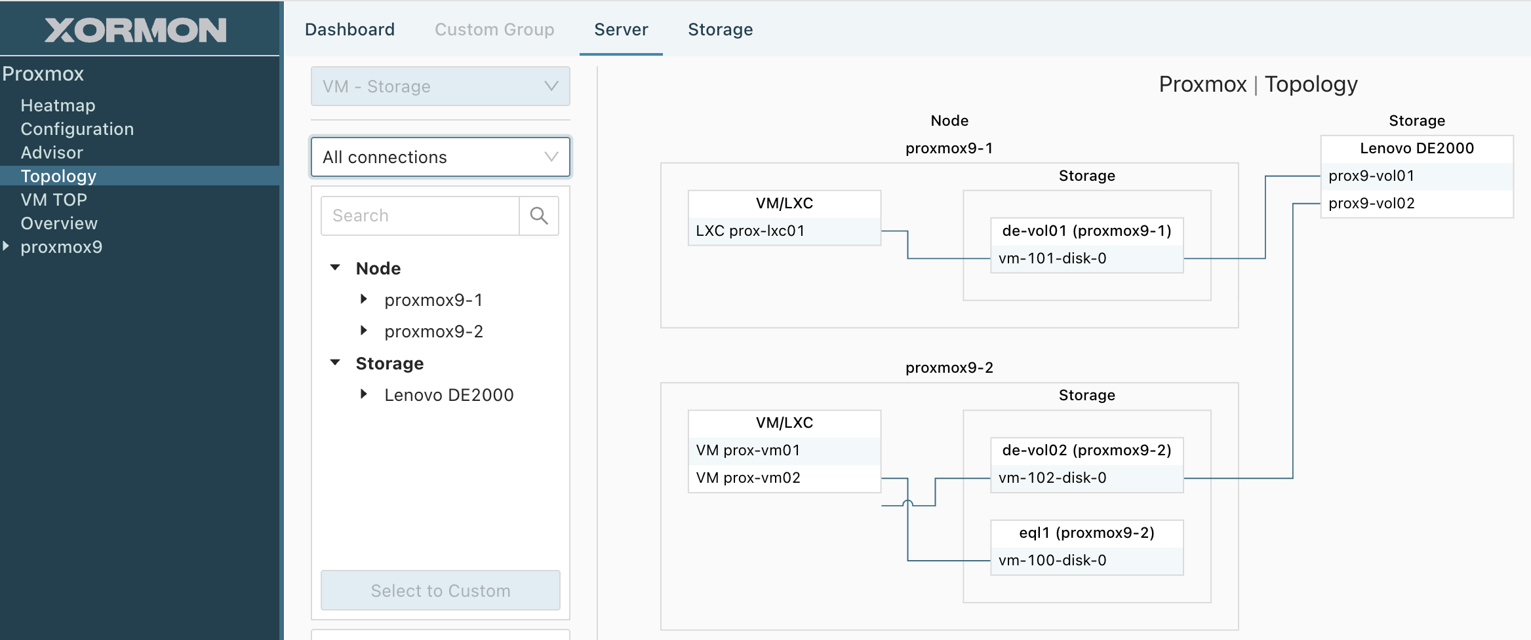Collapse the Storage tree section
1531x640 pixels.
(x=335, y=362)
